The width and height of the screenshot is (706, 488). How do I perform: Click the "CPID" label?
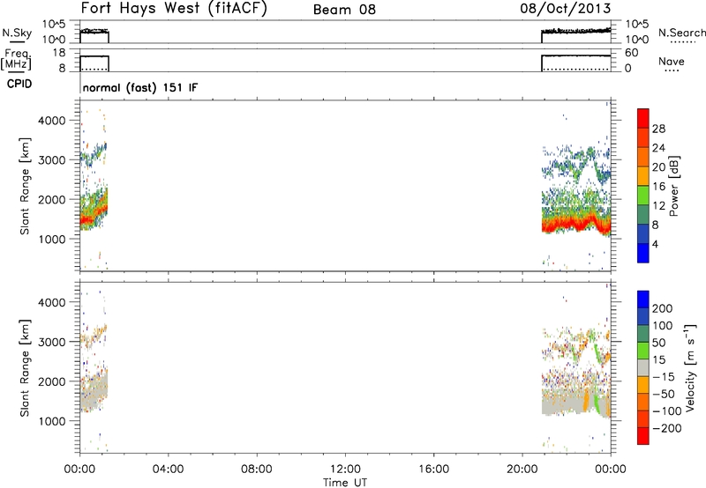tap(19, 84)
